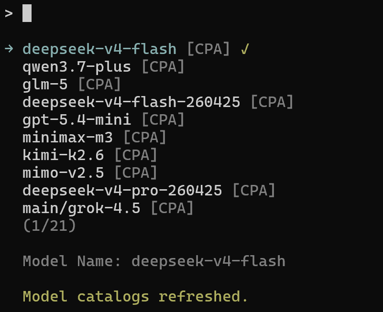383x312 pixels.
Task: Click the [CPA] tag next to glm-5
Action: click(x=99, y=85)
